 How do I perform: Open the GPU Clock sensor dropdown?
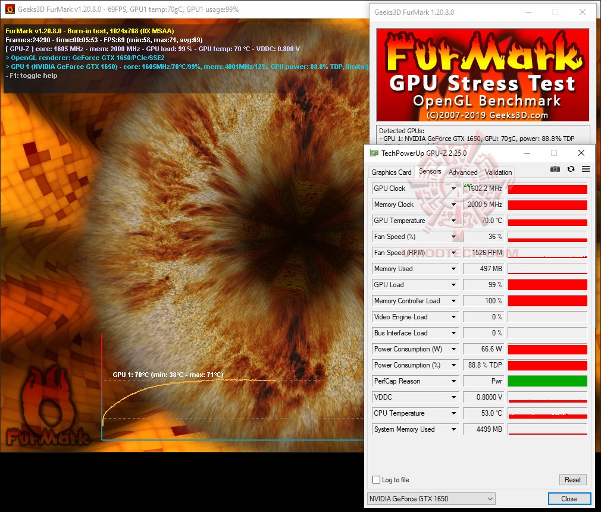coord(453,189)
